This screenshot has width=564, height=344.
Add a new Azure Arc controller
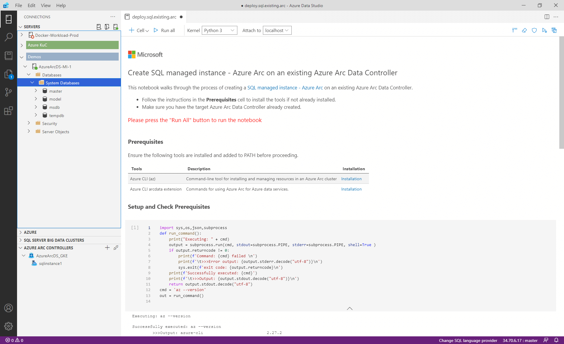(107, 248)
